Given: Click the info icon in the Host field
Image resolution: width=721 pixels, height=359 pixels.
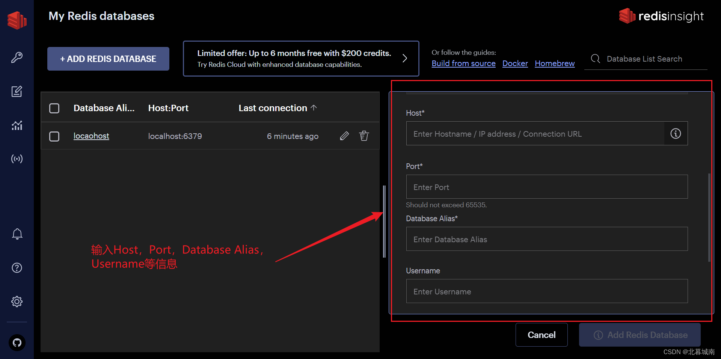Looking at the screenshot, I should 676,133.
